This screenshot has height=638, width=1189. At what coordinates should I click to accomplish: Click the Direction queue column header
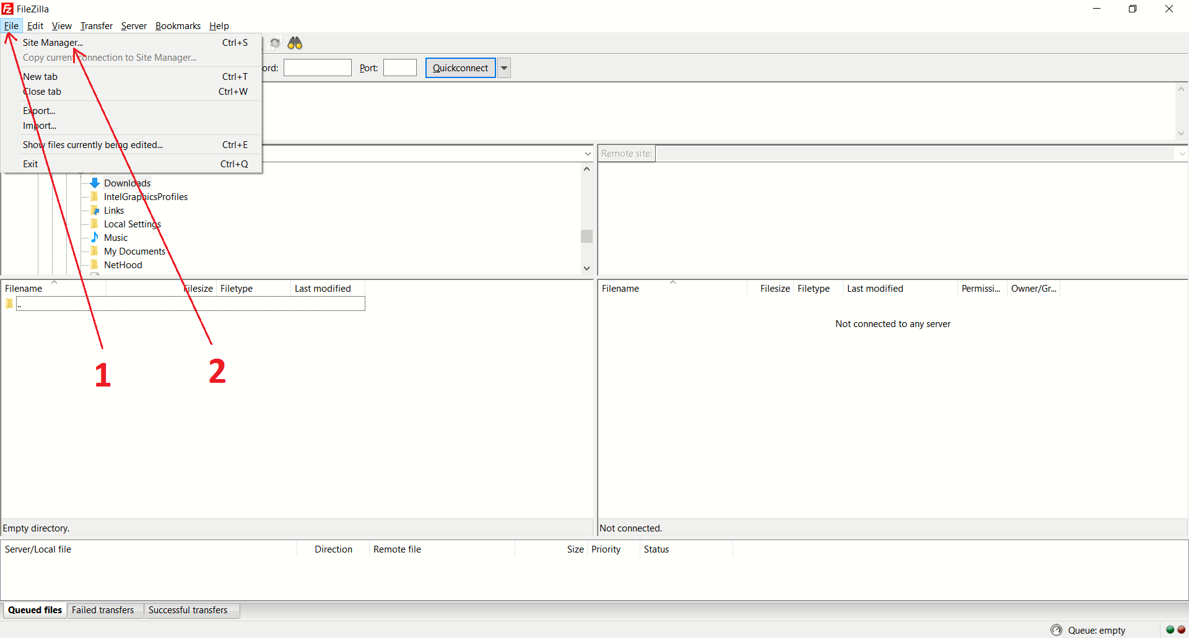pyautogui.click(x=333, y=549)
